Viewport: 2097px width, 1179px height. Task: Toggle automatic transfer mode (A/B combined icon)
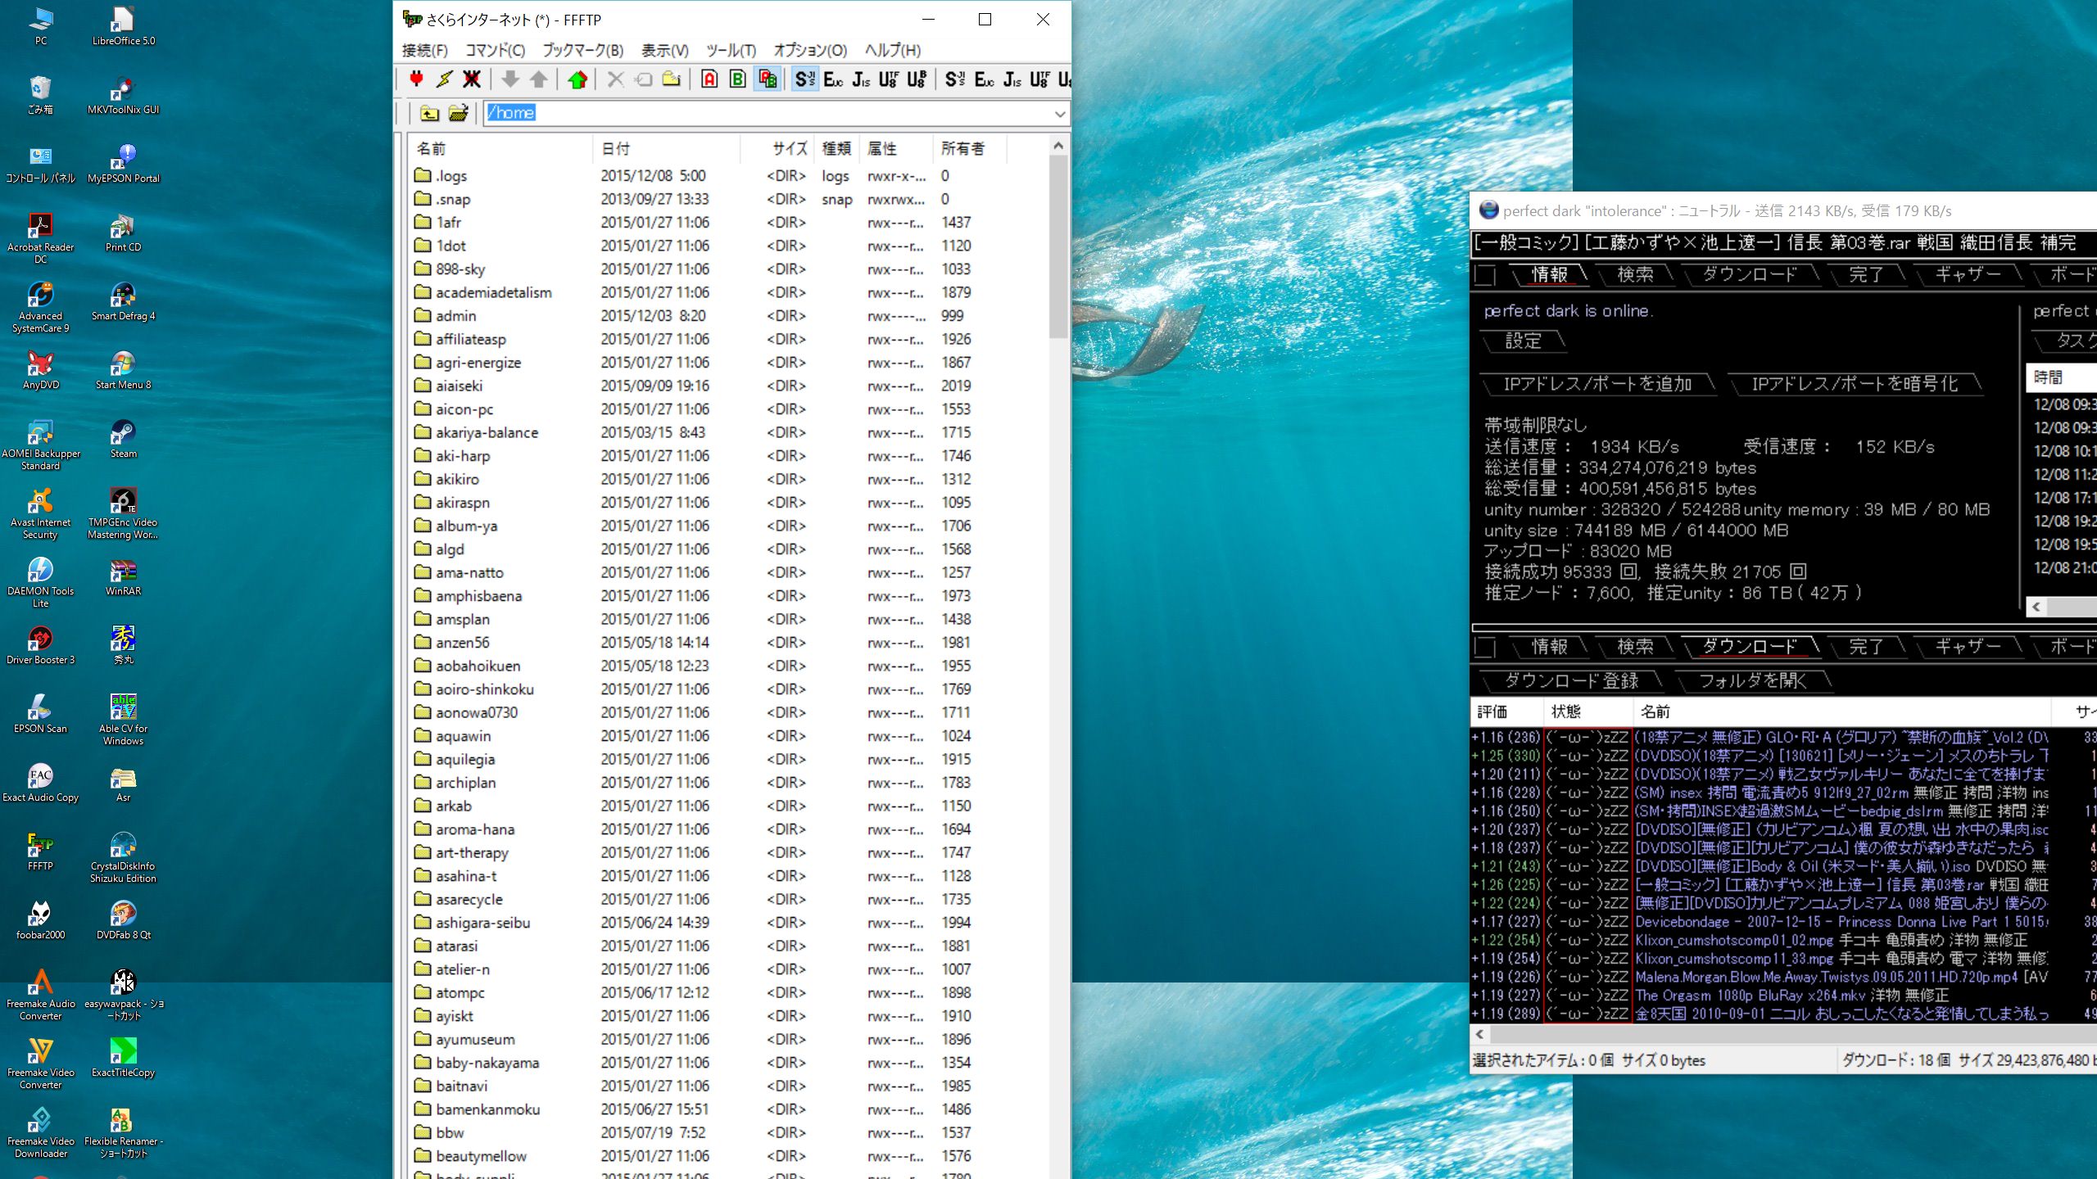[767, 79]
